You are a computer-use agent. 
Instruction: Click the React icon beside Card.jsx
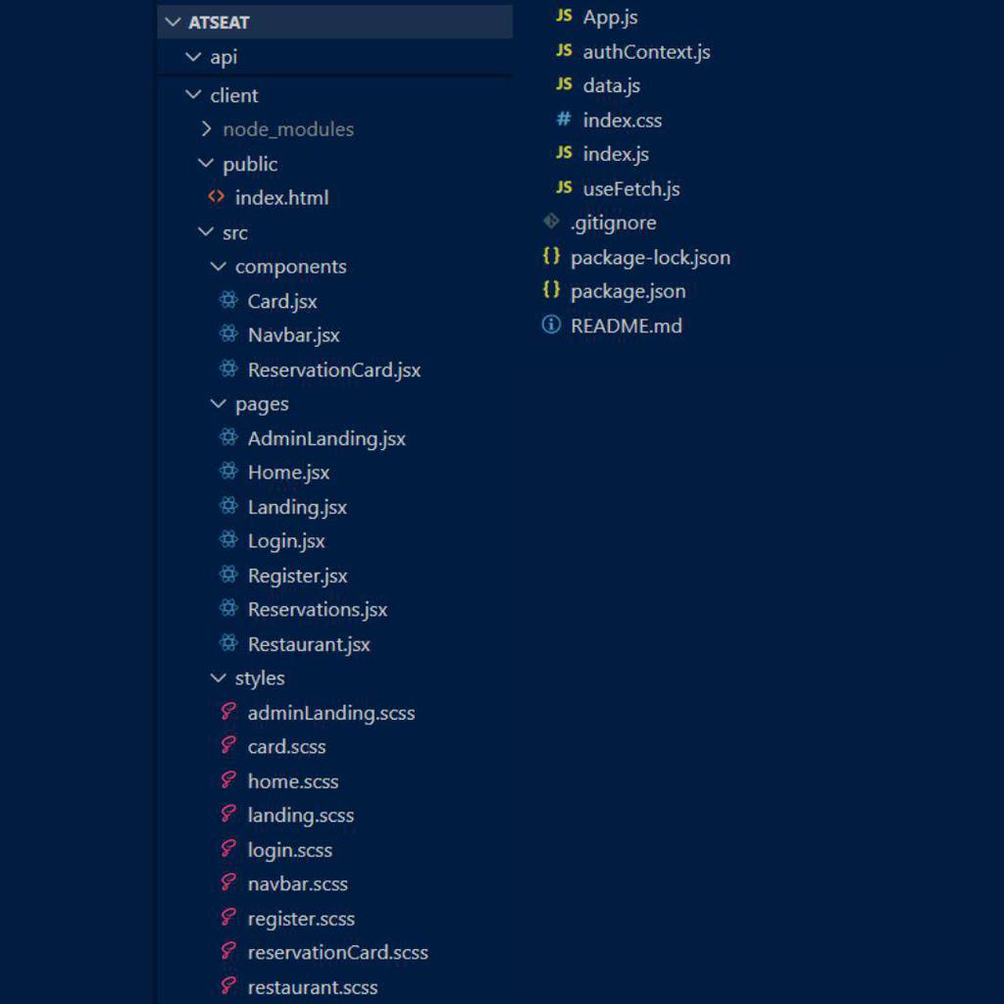[228, 300]
